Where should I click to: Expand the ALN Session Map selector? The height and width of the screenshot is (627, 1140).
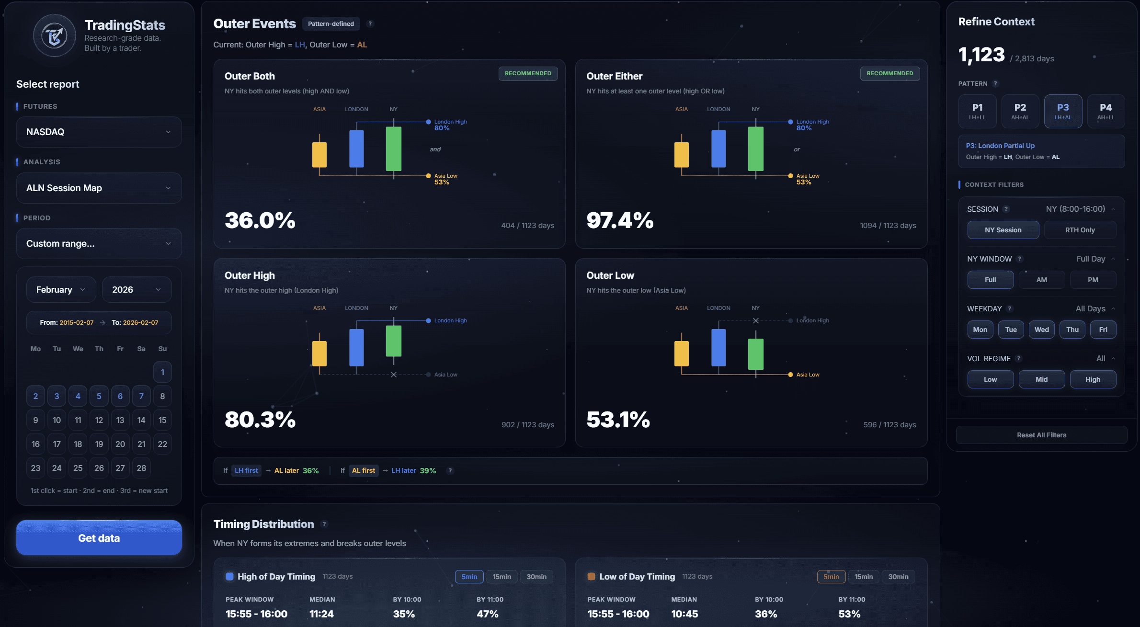pos(99,188)
